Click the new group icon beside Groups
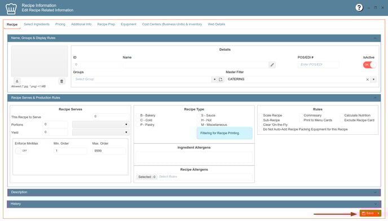This screenshot has height=221, width=388. click(x=221, y=79)
